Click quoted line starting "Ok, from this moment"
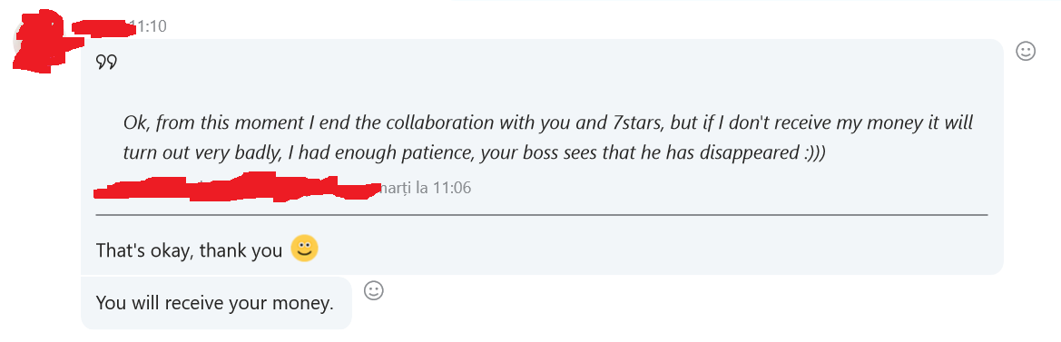This screenshot has width=1061, height=342. [548, 123]
